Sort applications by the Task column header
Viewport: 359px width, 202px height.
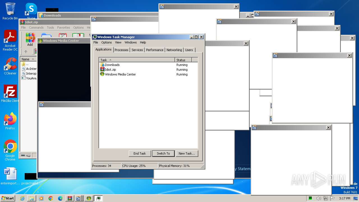tap(137, 60)
